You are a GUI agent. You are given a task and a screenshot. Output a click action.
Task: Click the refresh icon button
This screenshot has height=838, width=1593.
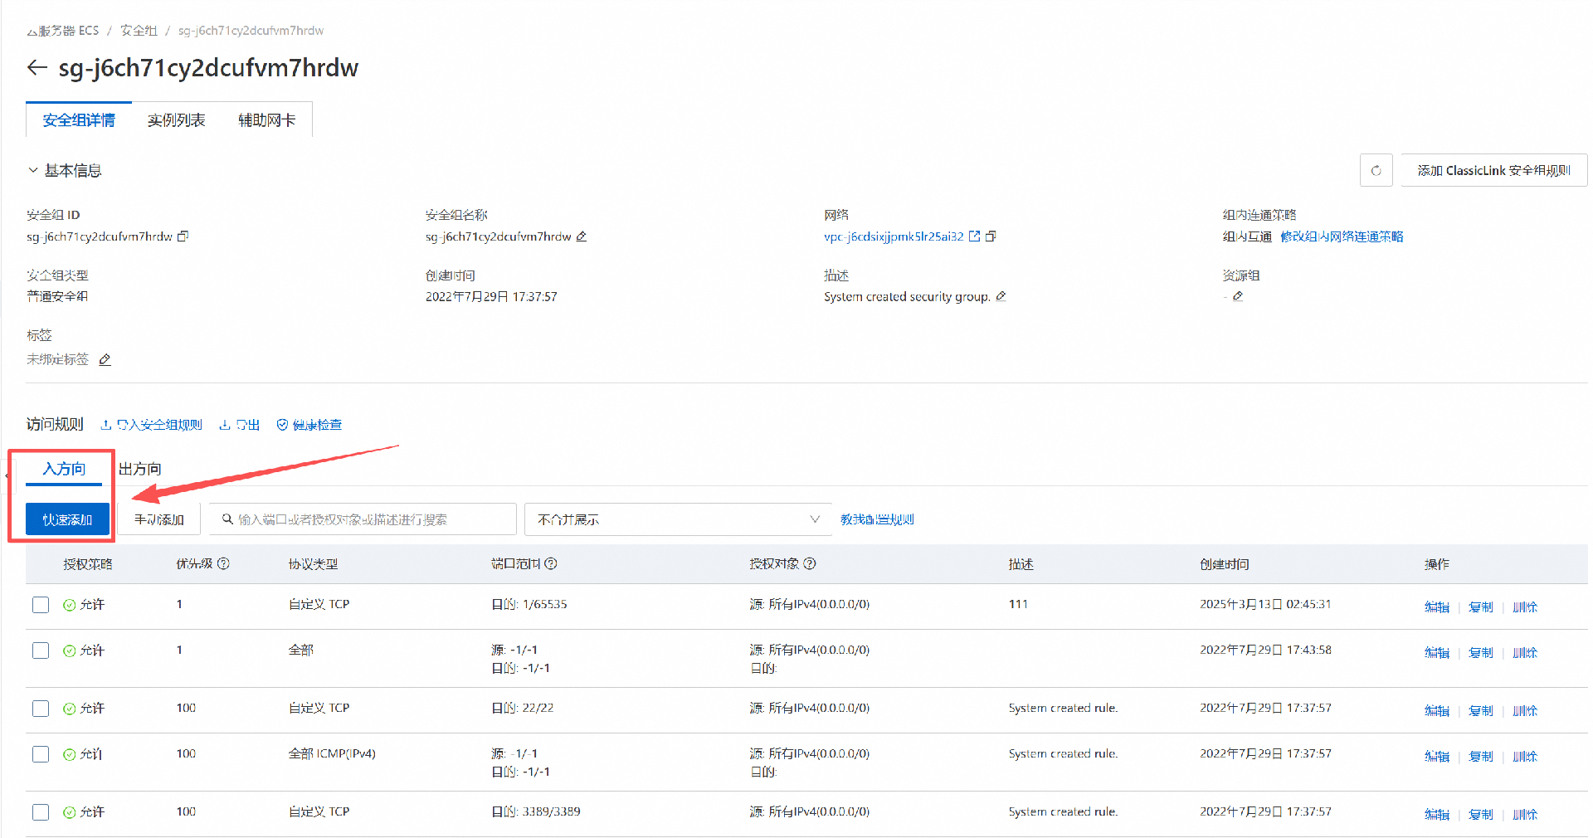coord(1376,170)
